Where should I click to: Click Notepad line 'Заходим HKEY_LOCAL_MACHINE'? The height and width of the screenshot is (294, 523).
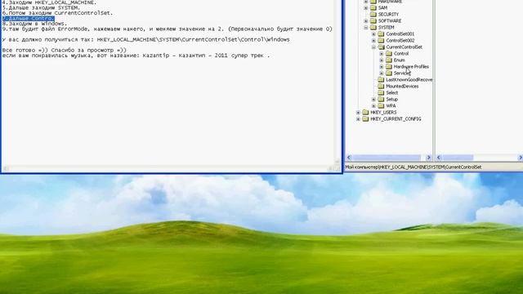pyautogui.click(x=49, y=2)
